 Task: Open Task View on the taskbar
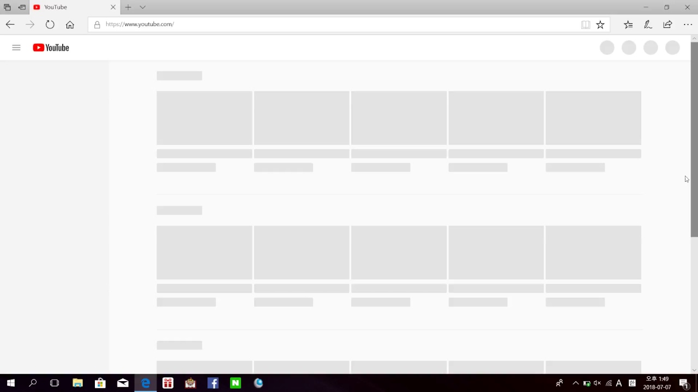[x=55, y=383]
